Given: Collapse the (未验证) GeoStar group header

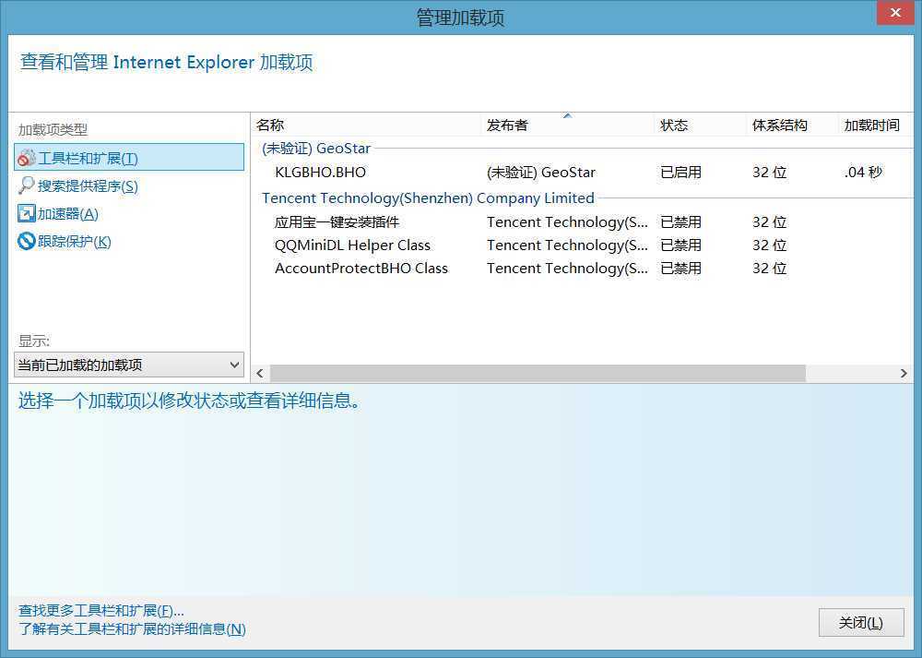Looking at the screenshot, I should coord(316,149).
